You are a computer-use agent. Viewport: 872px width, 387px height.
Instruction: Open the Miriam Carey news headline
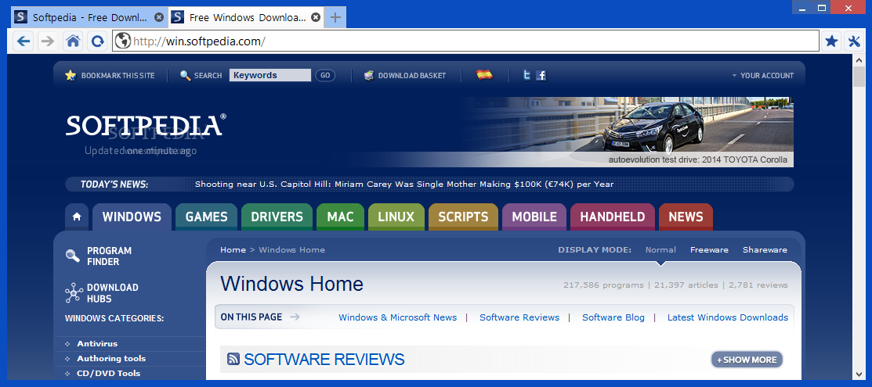pyautogui.click(x=404, y=185)
